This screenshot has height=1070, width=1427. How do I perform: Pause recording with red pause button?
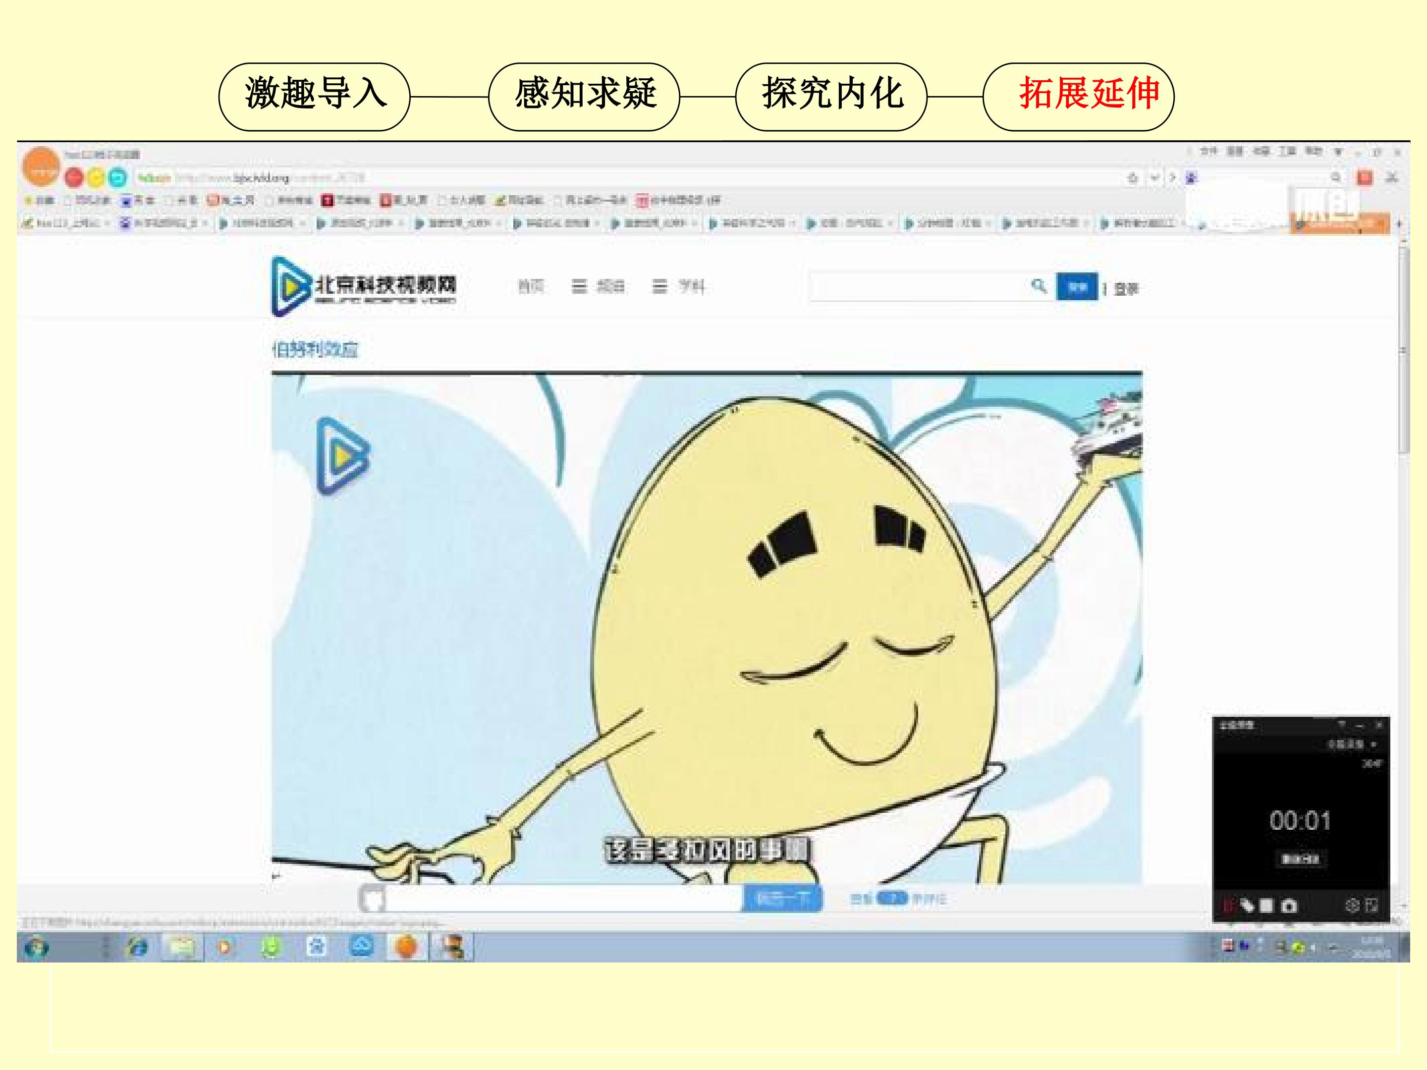coord(1228,906)
